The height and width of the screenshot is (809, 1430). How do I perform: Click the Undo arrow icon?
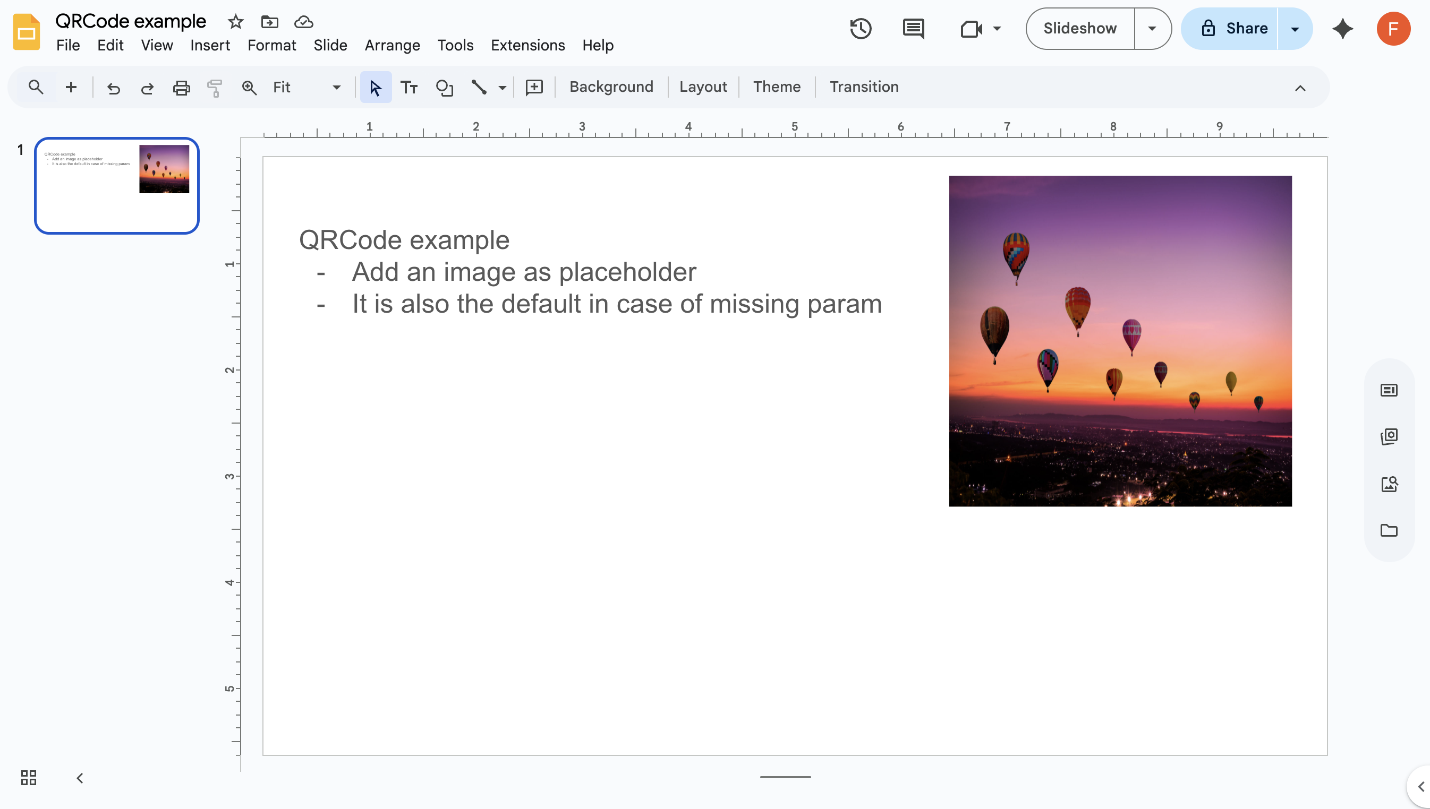(x=114, y=87)
